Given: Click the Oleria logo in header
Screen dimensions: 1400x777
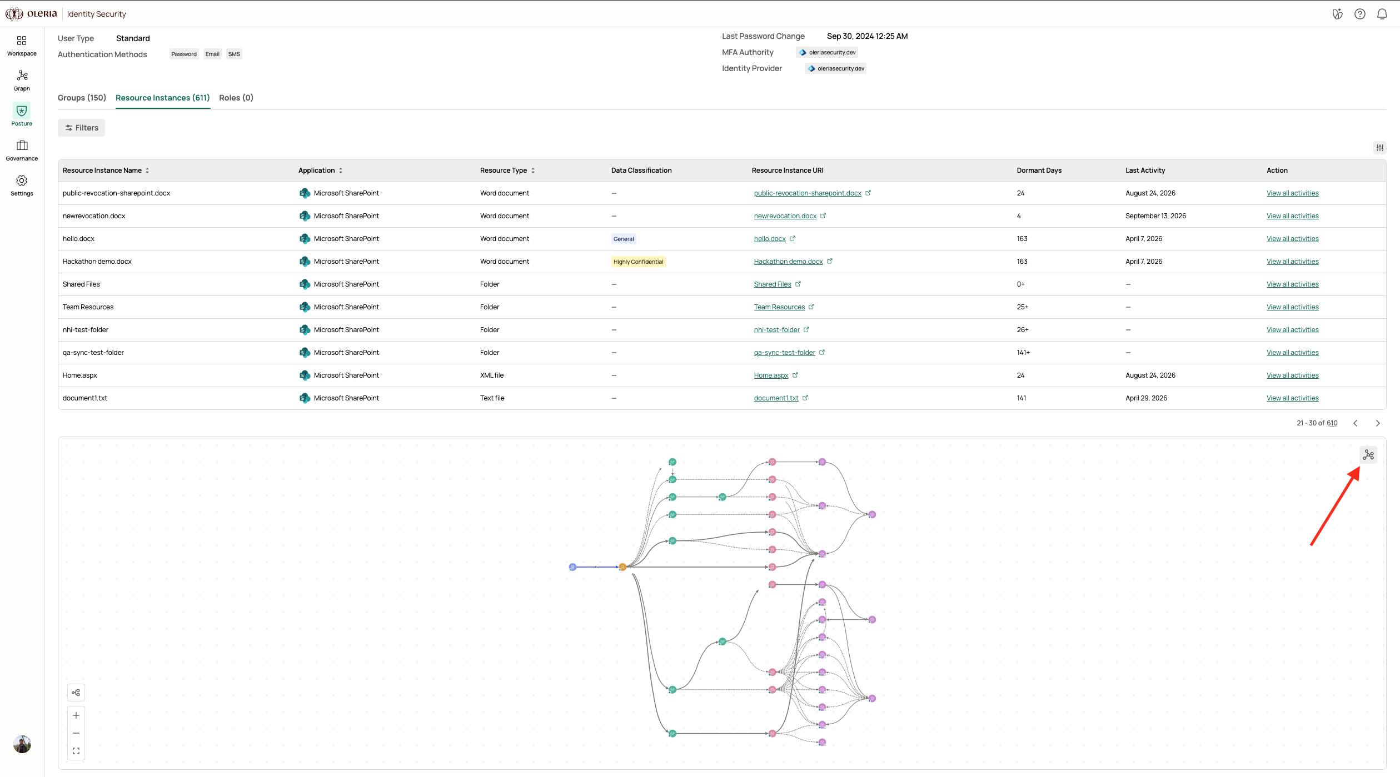Looking at the screenshot, I should coord(32,14).
